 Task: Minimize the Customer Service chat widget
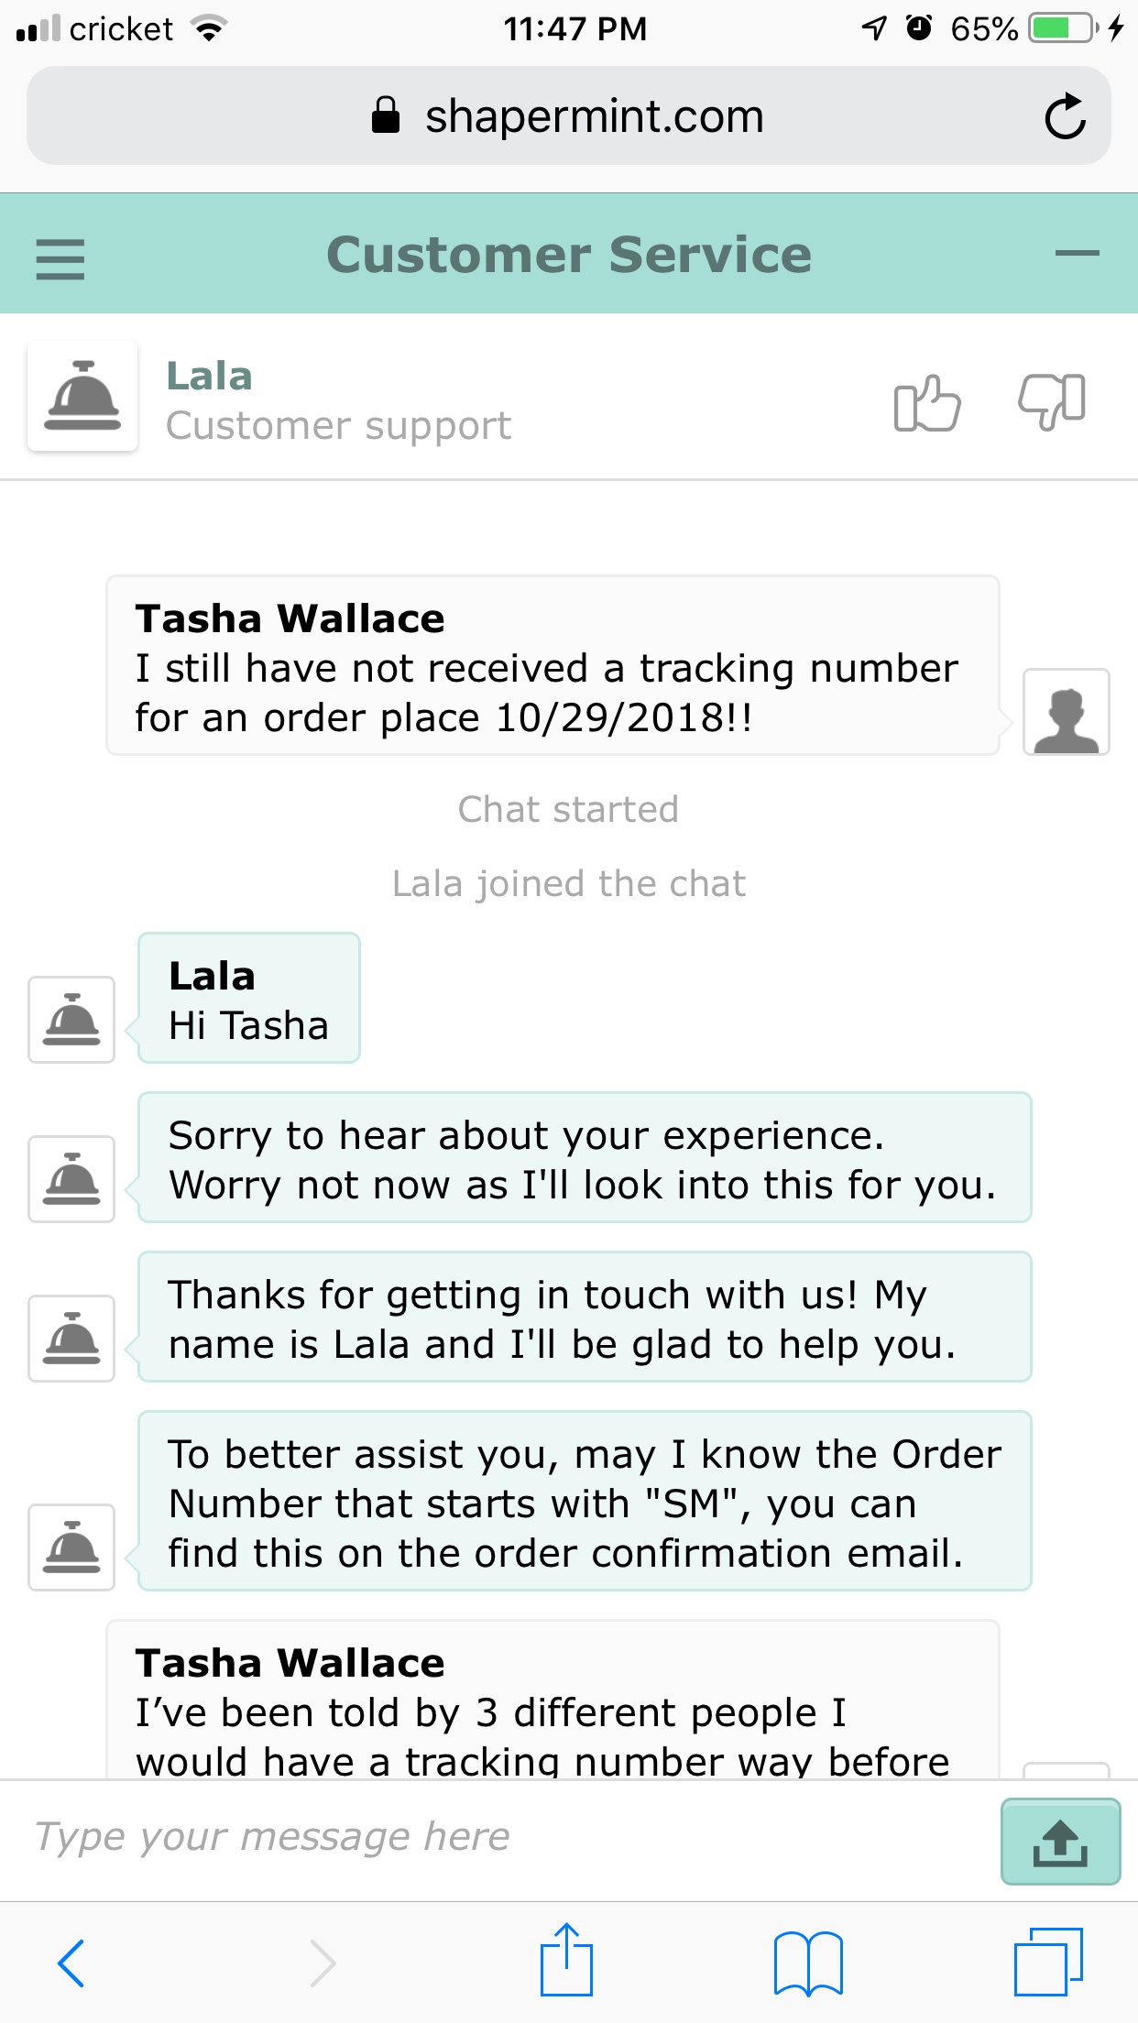pos(1077,254)
